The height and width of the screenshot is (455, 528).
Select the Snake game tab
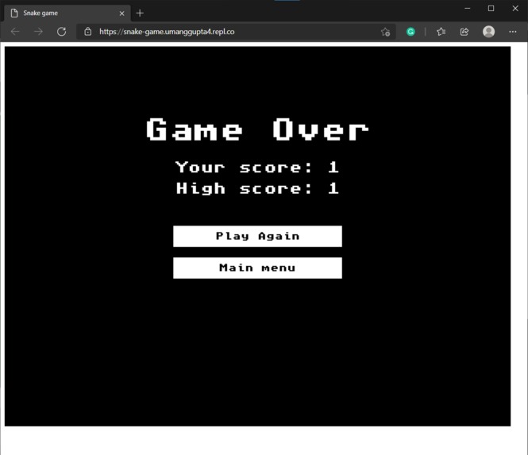[67, 13]
